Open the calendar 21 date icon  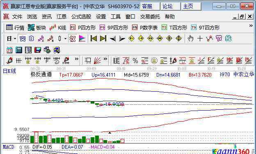point(9,50)
